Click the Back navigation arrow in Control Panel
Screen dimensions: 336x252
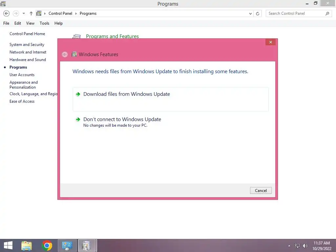coord(7,13)
